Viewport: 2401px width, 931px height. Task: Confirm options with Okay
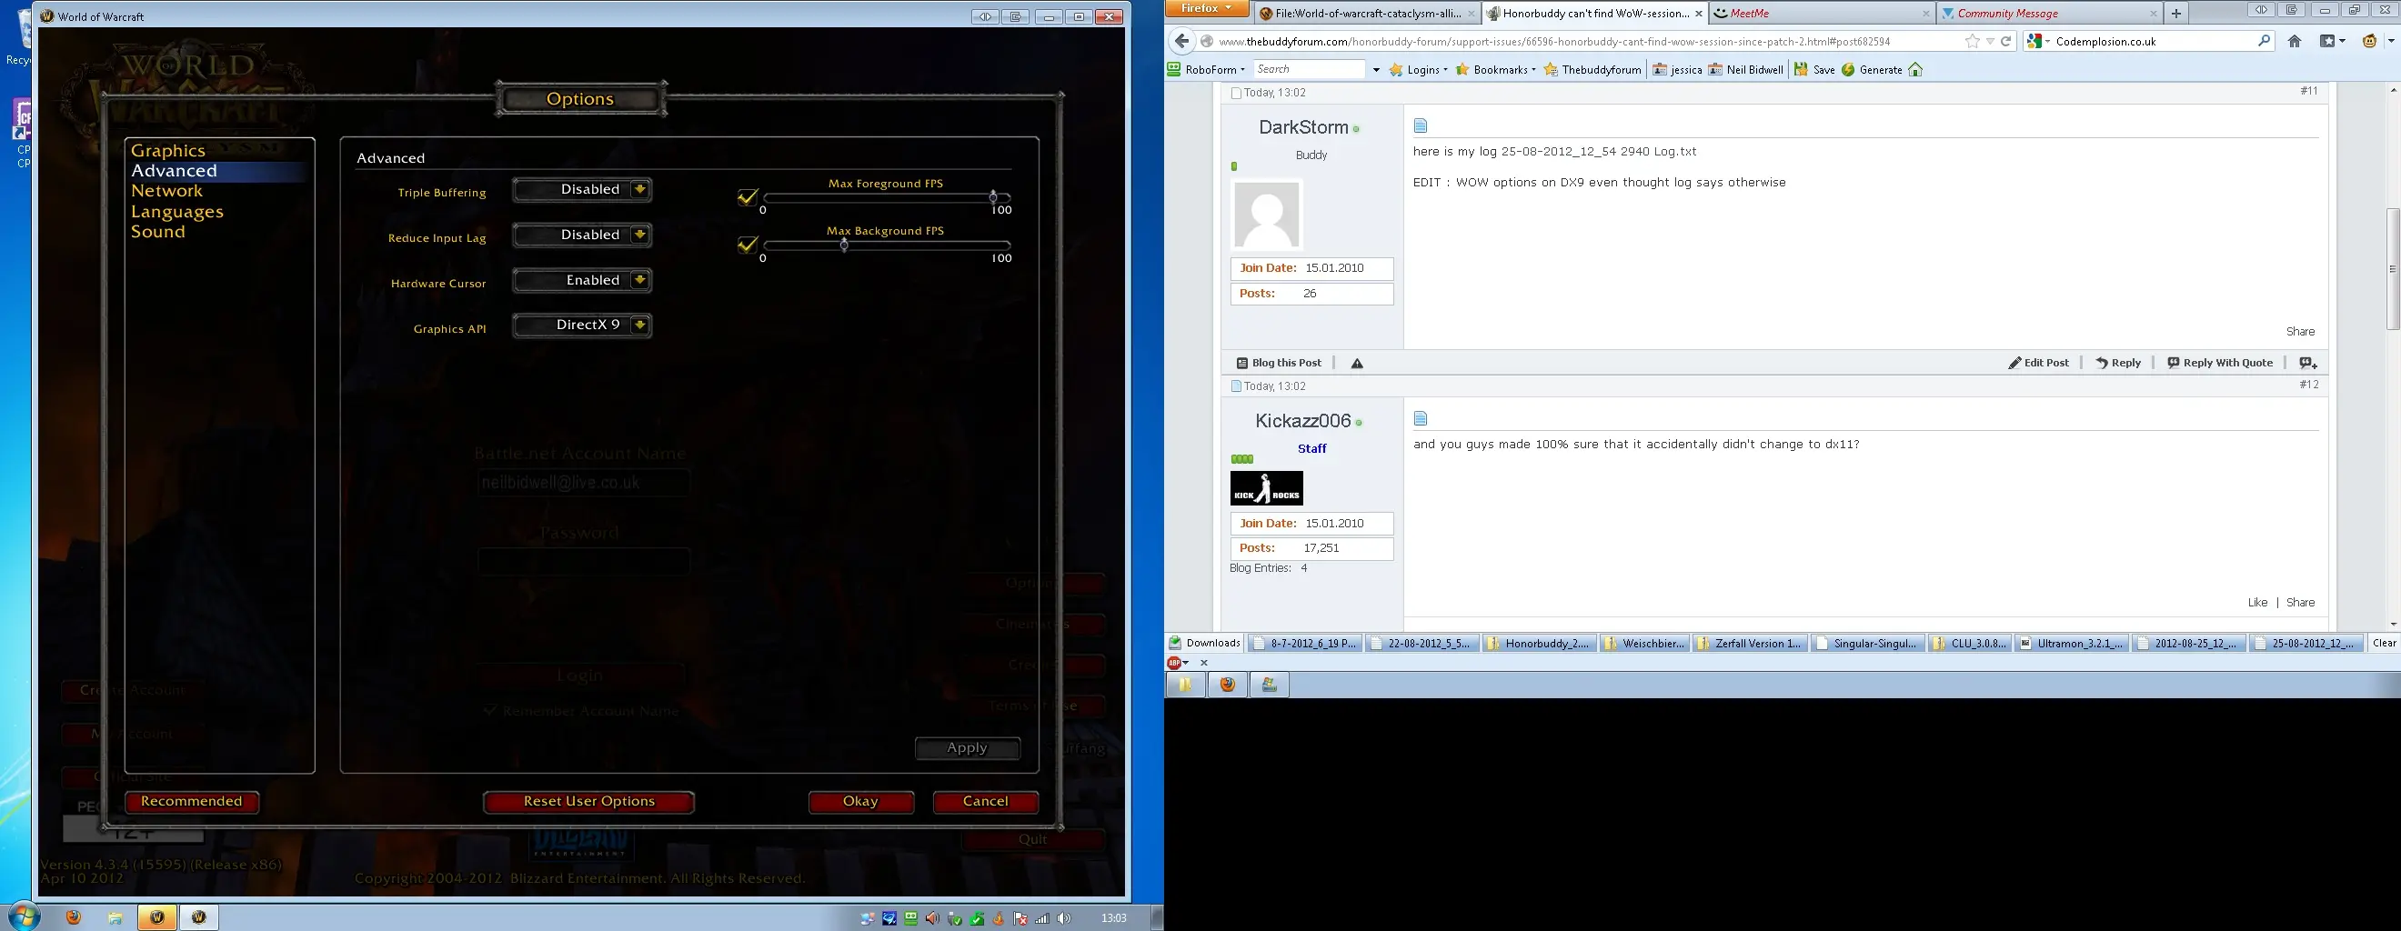(860, 802)
